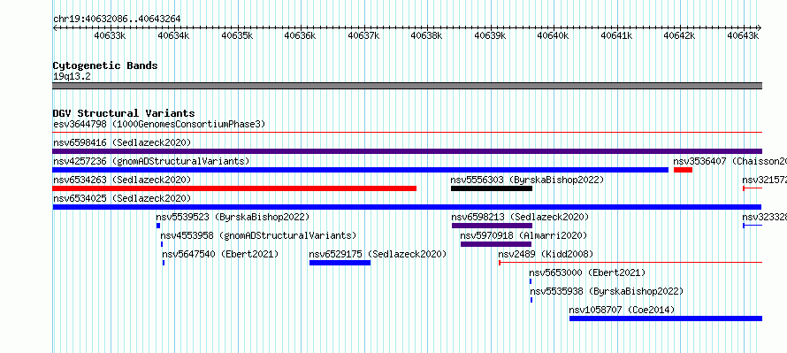This screenshot has width=787, height=353.
Task: Open the nsv5535938 (ByrskaBishop2022) label
Action: tap(607, 291)
